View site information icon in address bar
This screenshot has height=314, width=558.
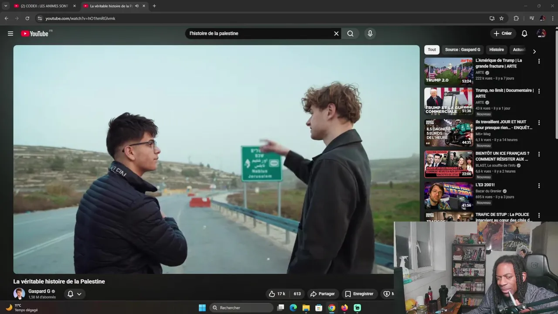(40, 18)
